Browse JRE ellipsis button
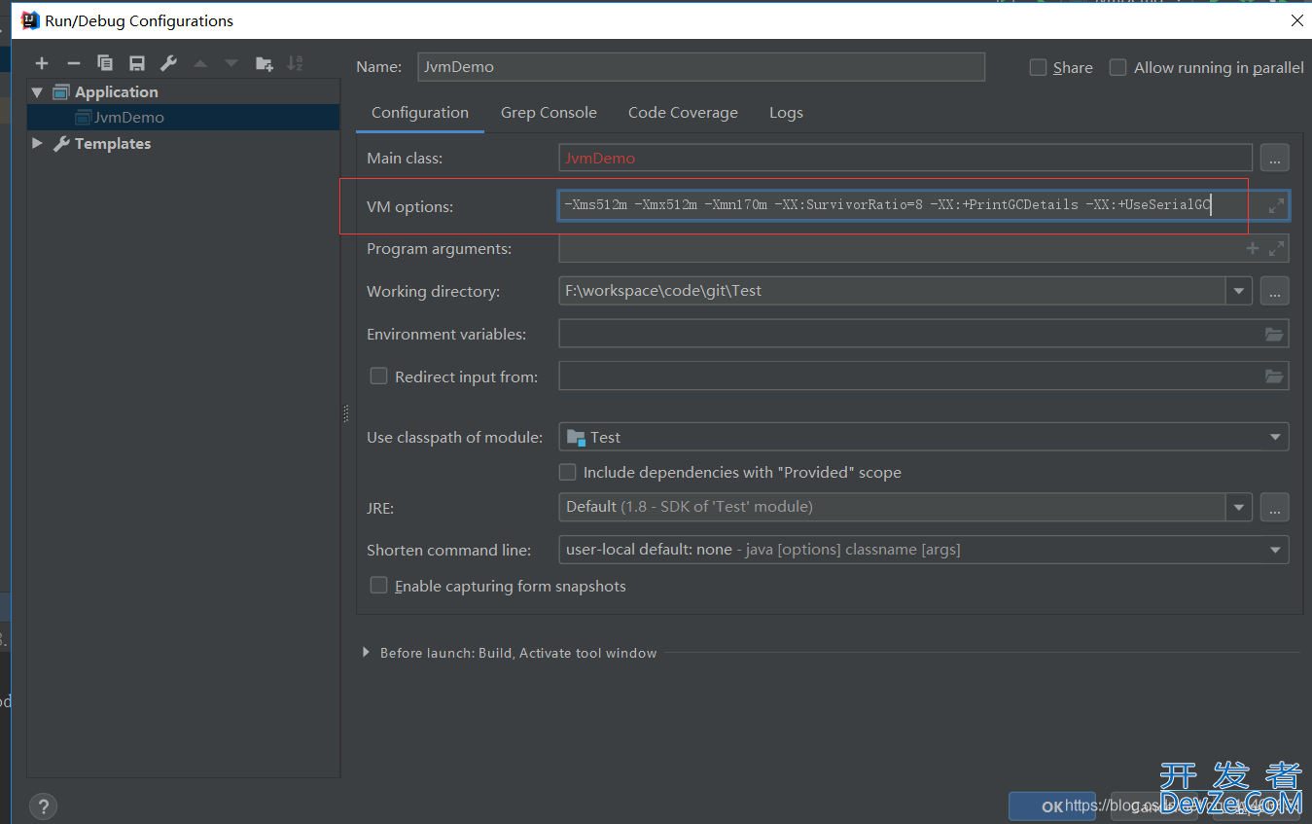1312x824 pixels. pyautogui.click(x=1275, y=507)
